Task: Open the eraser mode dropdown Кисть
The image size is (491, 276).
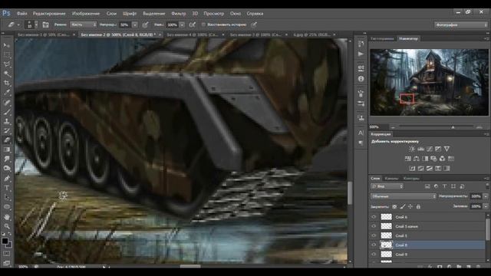Action: [84, 25]
